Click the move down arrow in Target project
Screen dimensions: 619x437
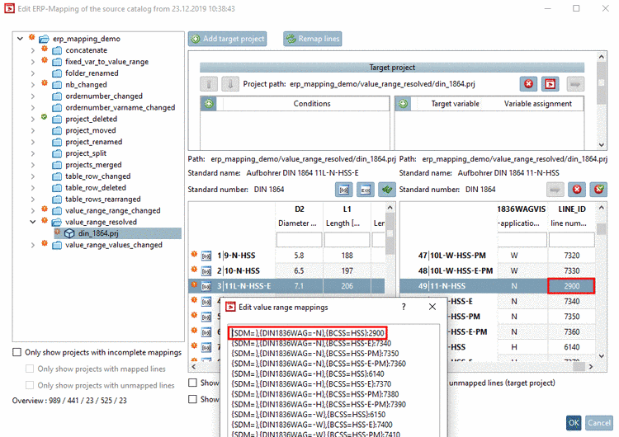(230, 83)
